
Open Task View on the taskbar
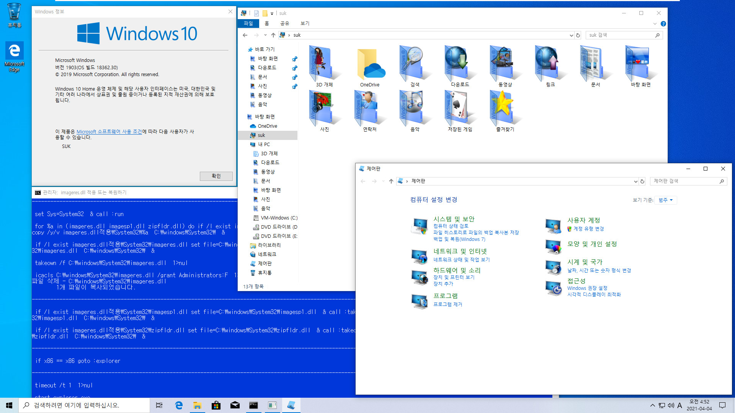(159, 405)
